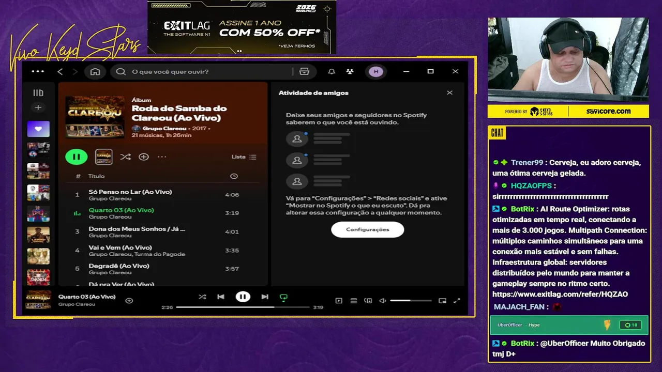Click the 'UberOfficer - Hype' chat banner

tap(569, 325)
